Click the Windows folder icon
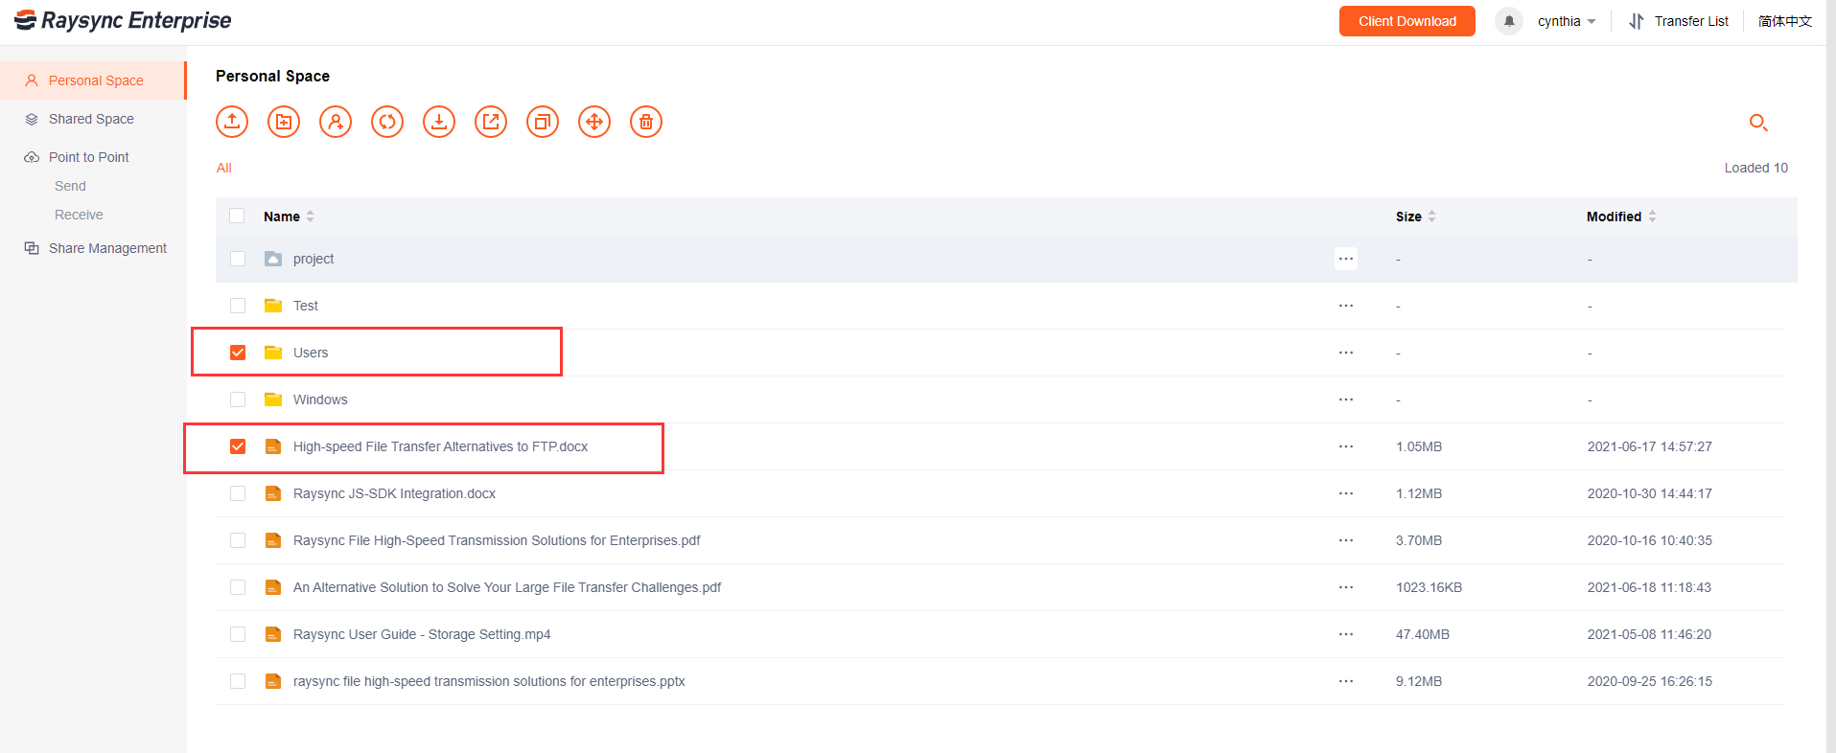The image size is (1836, 753). 273,399
